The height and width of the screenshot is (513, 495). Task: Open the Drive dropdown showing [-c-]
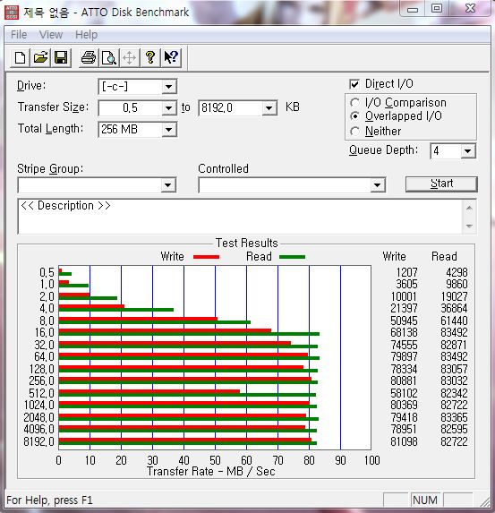point(169,87)
